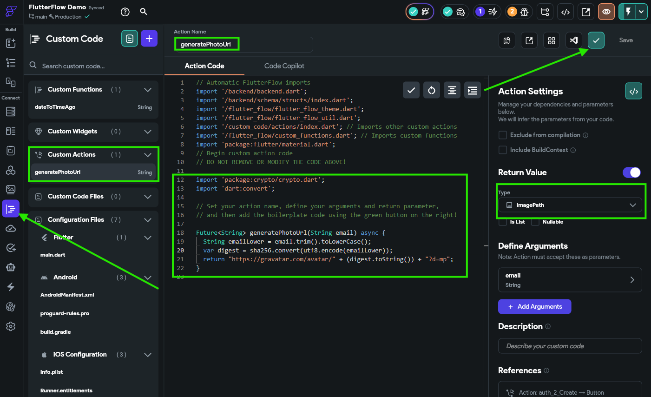Viewport: 651px width, 397px height.
Task: Open the cloud functions sidebar icon
Action: [x=11, y=228]
